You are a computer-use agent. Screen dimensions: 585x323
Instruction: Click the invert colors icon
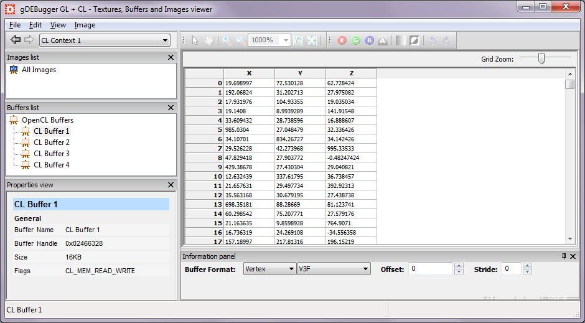(x=414, y=40)
